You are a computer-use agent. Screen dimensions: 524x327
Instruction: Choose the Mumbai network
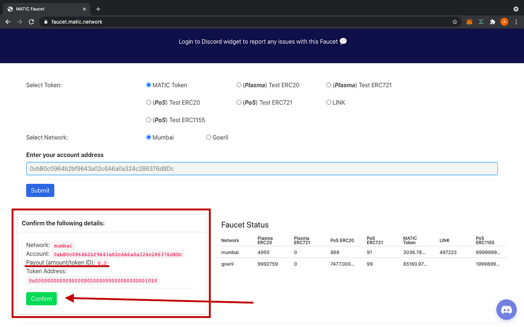pyautogui.click(x=149, y=137)
